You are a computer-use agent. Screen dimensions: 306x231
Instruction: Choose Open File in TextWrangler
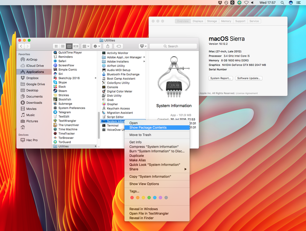pos(157,213)
